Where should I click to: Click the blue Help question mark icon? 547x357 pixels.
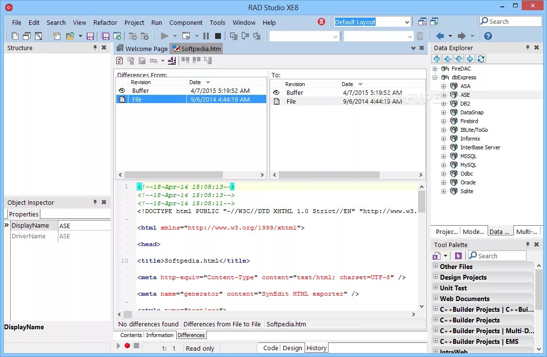[488, 36]
